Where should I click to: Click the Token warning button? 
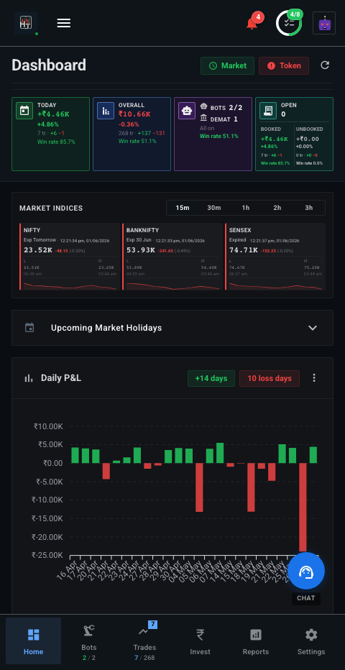(284, 66)
